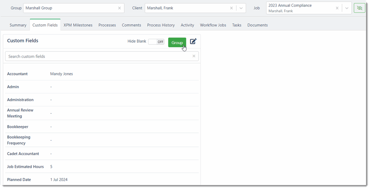Screen dimensions: 370x189
Task: Clear the custom fields search via its x icon
Action: pyautogui.click(x=194, y=56)
